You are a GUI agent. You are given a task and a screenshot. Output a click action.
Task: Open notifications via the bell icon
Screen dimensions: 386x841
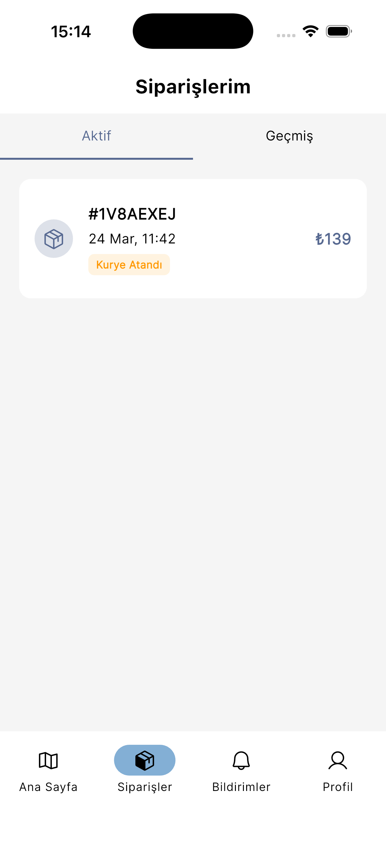coord(241,760)
